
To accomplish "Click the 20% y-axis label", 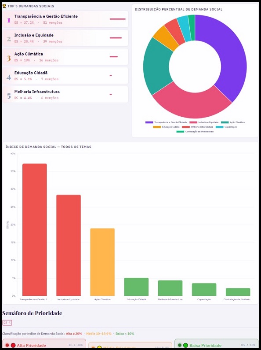I will coord(13,225).
